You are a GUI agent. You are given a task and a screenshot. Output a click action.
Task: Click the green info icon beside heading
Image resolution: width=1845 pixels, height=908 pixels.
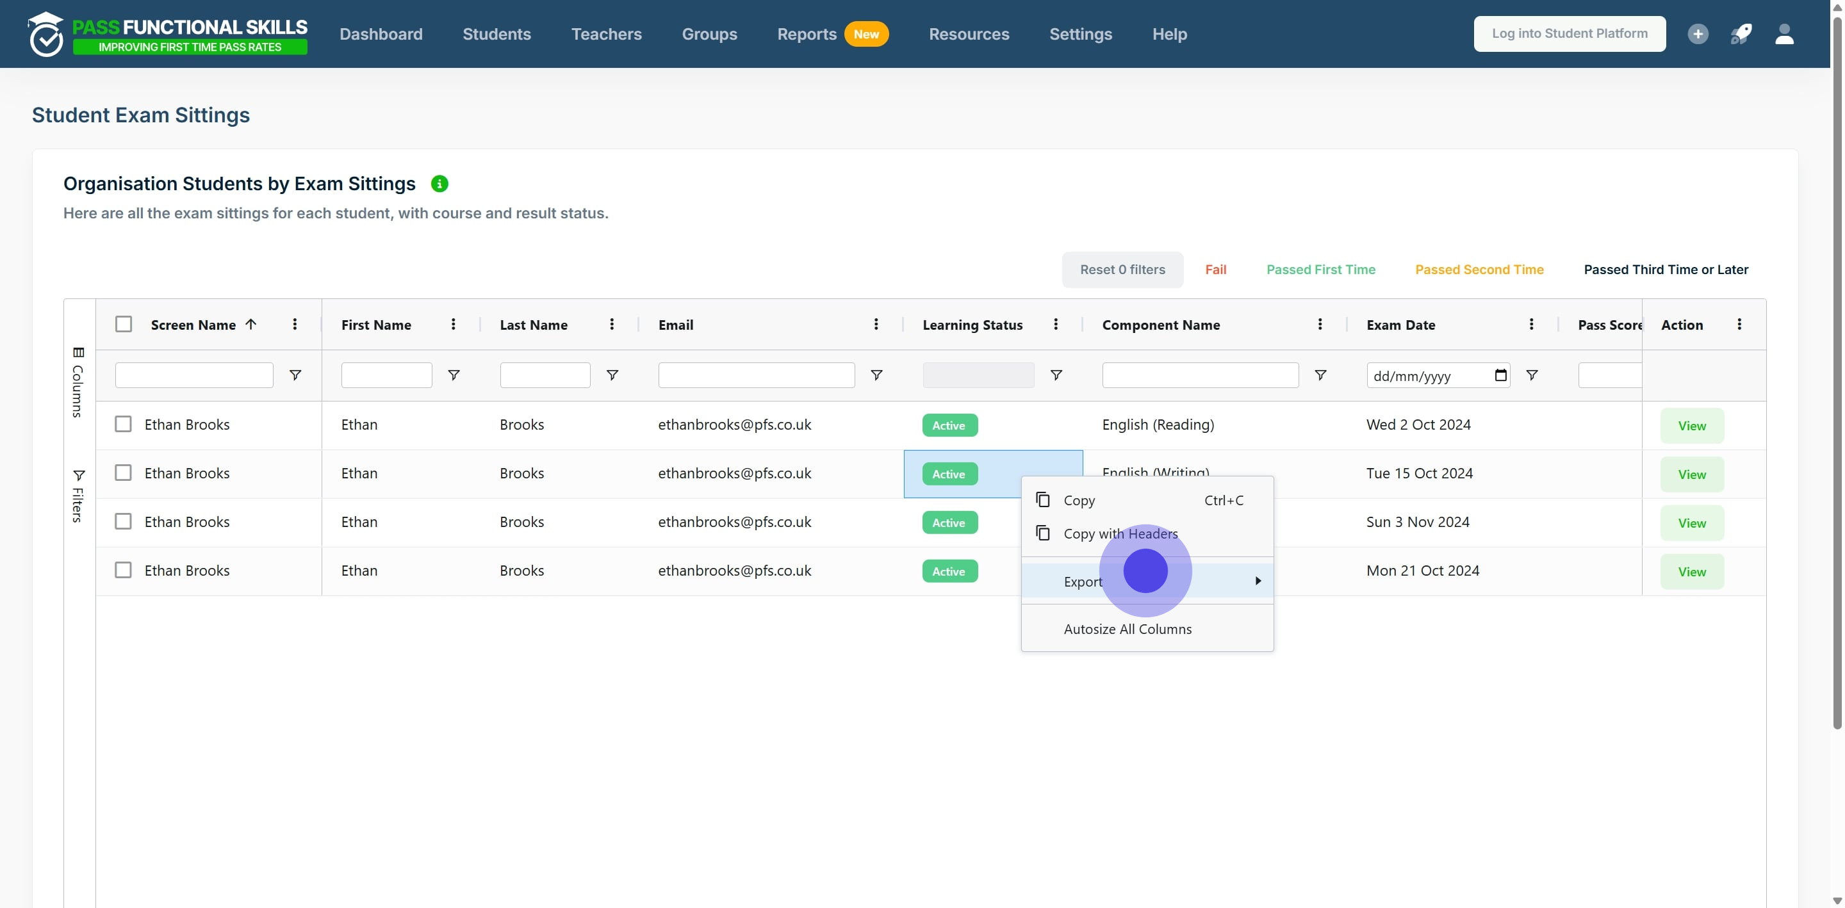(439, 184)
